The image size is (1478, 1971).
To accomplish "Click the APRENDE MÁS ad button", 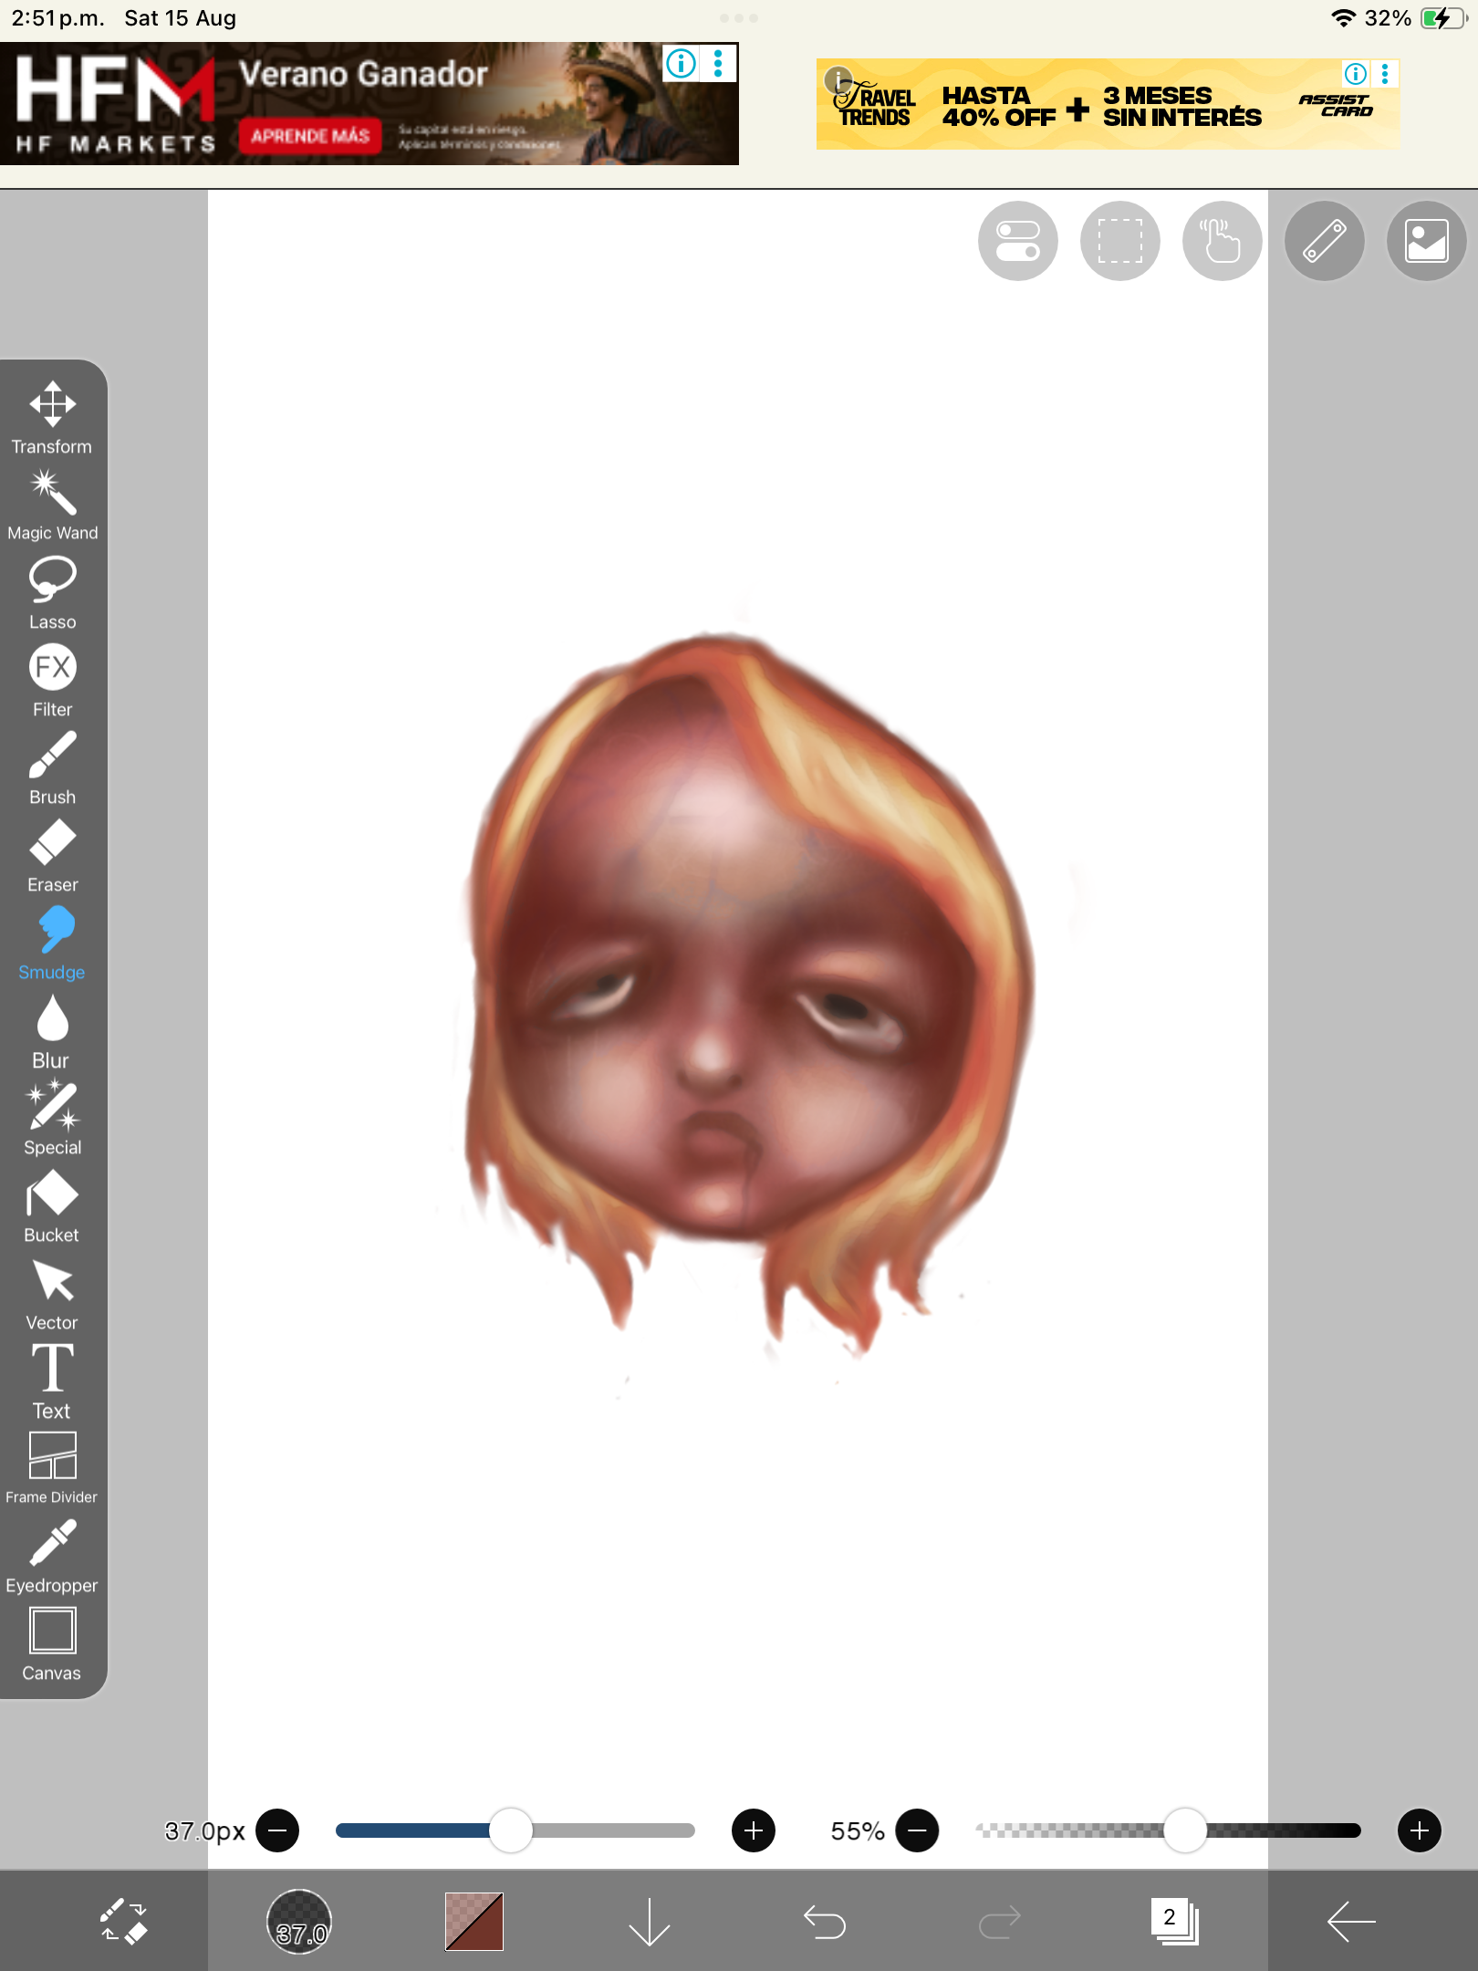I will pos(310,136).
